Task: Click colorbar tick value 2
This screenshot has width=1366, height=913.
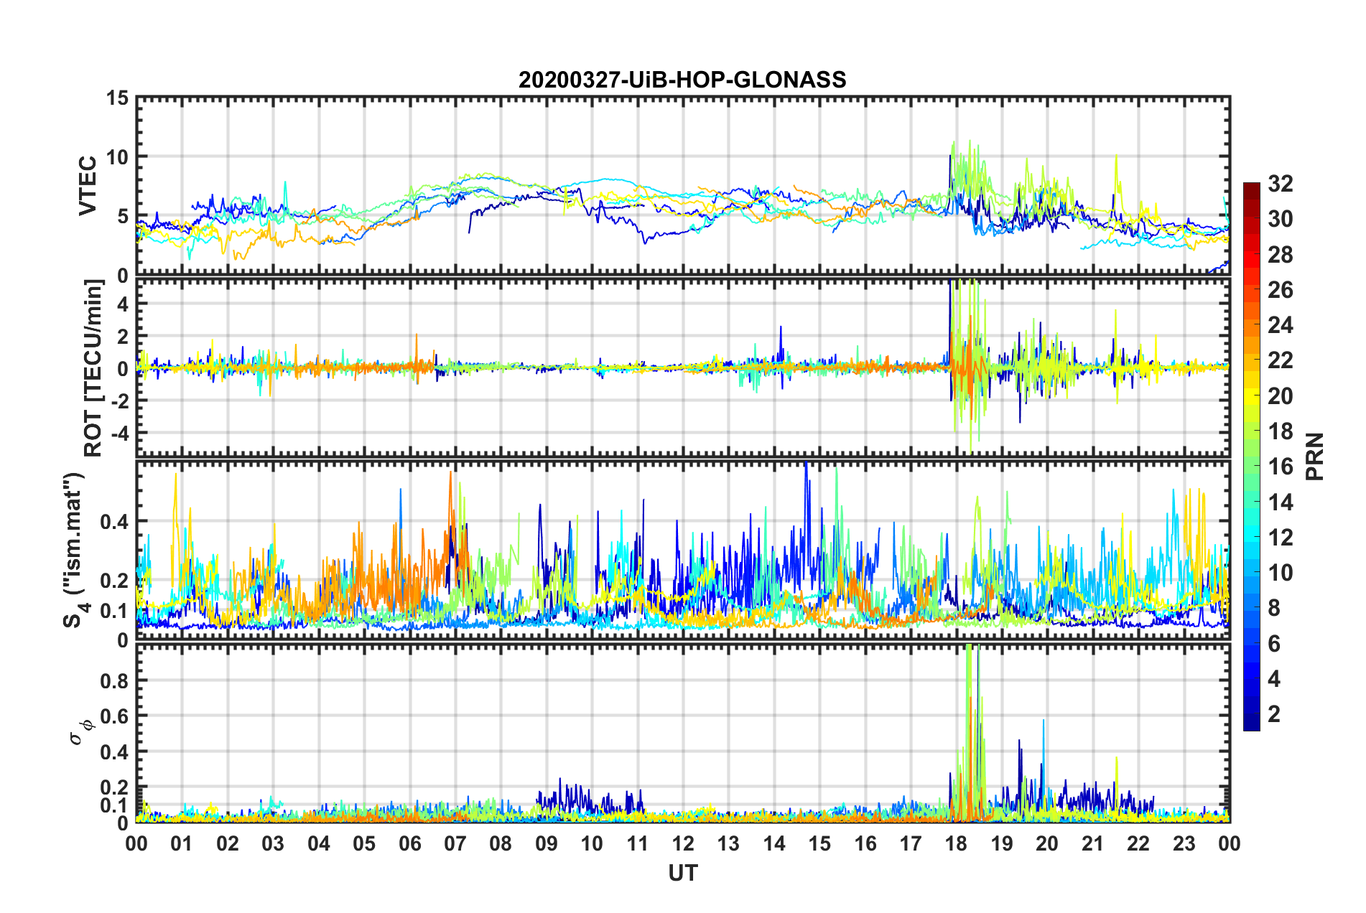Action: (x=1274, y=713)
